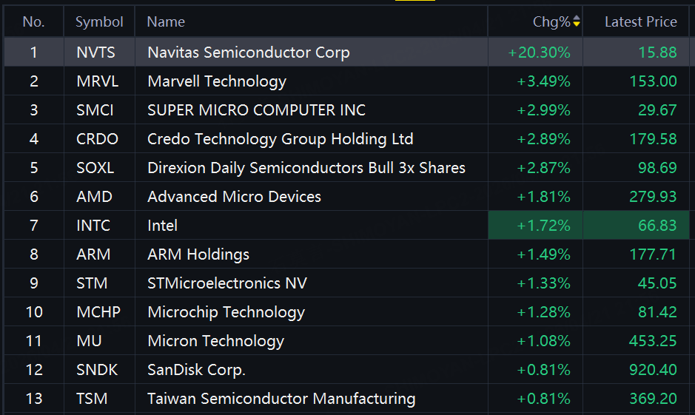
Task: Click SUPER MICRO COMPUTER INC name
Action: (256, 110)
